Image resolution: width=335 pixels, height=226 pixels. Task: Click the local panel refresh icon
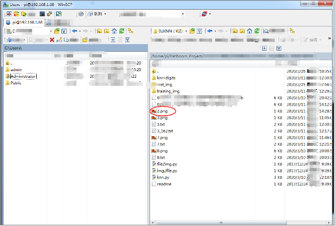[122, 31]
